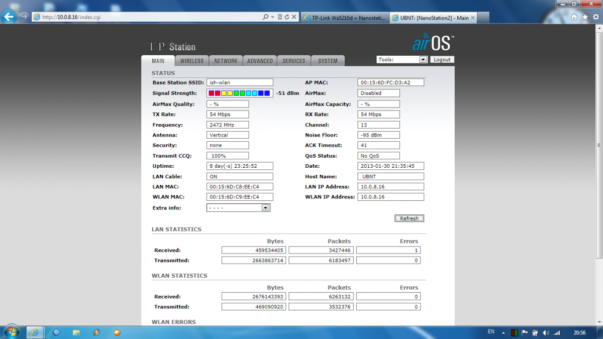Open File Explorer folder icon in taskbar

pyautogui.click(x=76, y=332)
